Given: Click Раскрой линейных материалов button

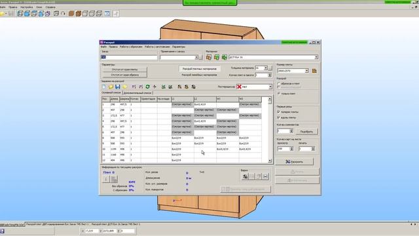Looking at the screenshot, I should point(200,75).
